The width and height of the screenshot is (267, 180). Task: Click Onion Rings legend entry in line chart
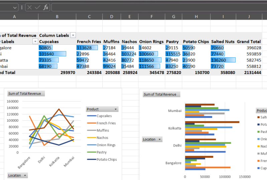pos(101,145)
